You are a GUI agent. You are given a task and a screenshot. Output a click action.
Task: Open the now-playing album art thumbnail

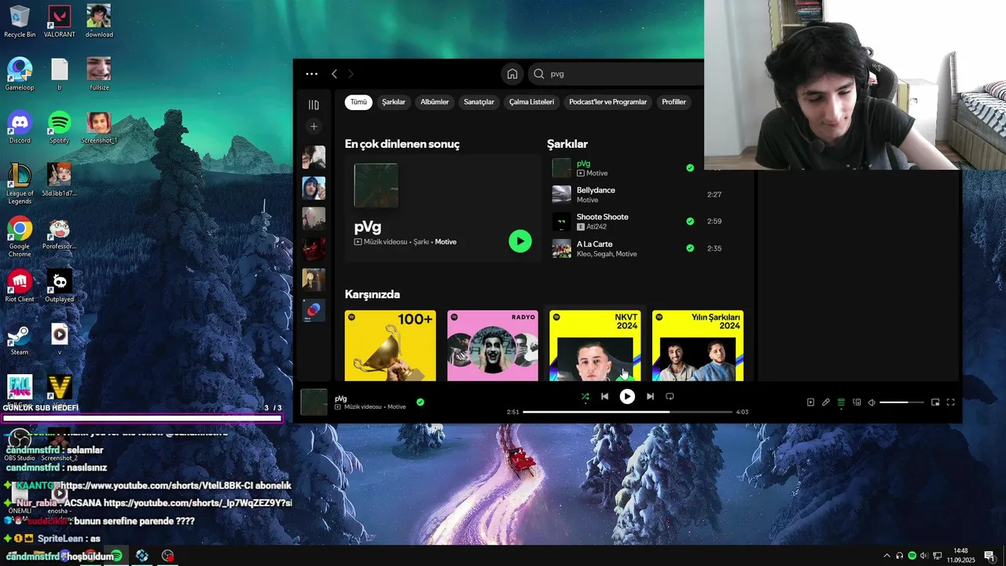314,402
